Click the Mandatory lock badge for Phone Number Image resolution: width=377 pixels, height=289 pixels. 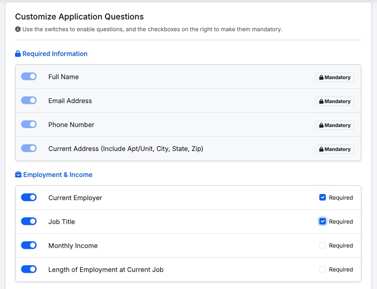tap(335, 125)
